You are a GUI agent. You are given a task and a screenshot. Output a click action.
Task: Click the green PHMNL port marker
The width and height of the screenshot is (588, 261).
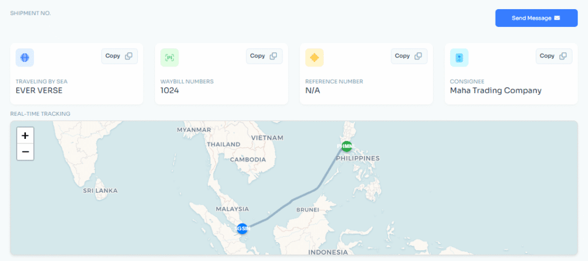click(x=347, y=146)
